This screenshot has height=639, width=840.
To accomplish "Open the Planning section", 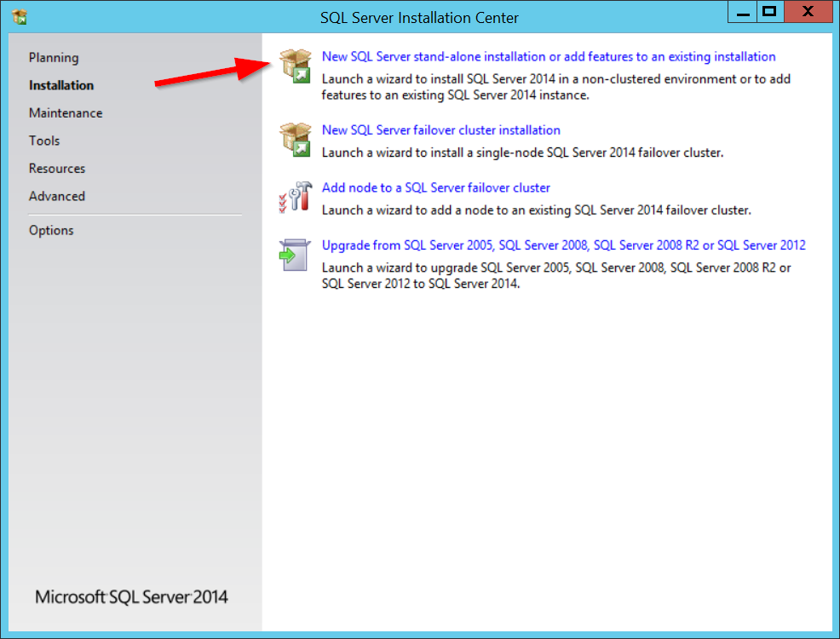I will (x=54, y=58).
